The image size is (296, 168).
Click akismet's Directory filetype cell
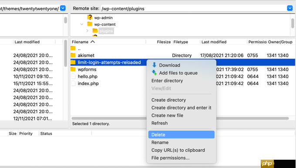pos(182,55)
